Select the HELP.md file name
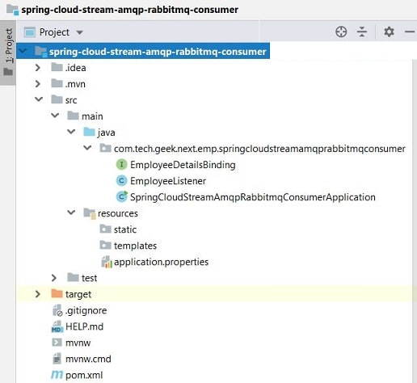 coord(84,326)
